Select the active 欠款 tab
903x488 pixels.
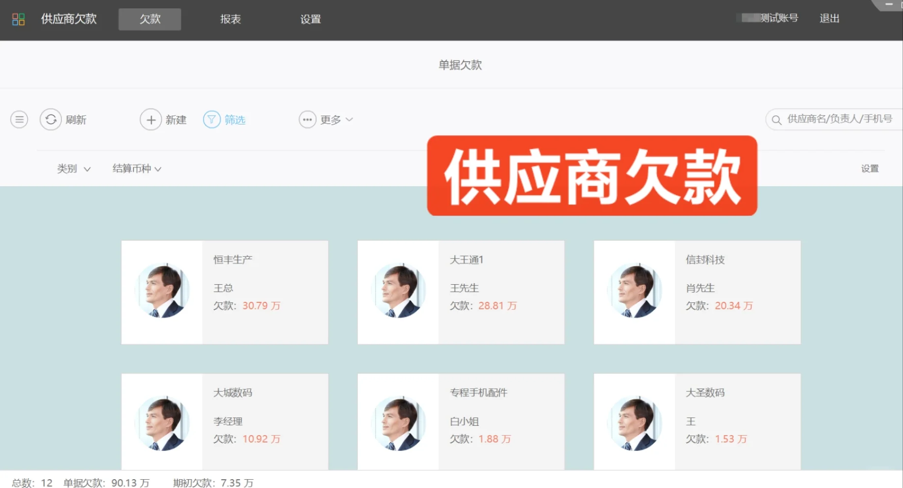149,19
